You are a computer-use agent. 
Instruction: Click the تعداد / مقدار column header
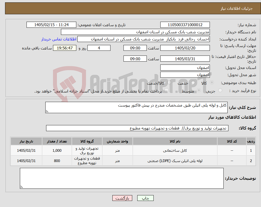click(x=57, y=141)
